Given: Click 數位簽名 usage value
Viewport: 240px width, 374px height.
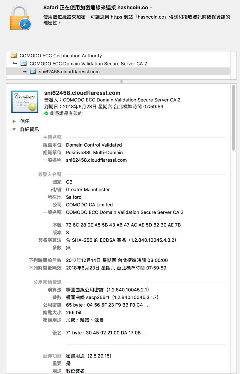Looking at the screenshot, I should [x=76, y=371].
